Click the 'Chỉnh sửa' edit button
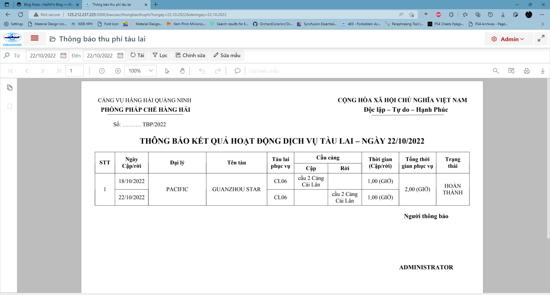This screenshot has height=295, width=550. (190, 55)
